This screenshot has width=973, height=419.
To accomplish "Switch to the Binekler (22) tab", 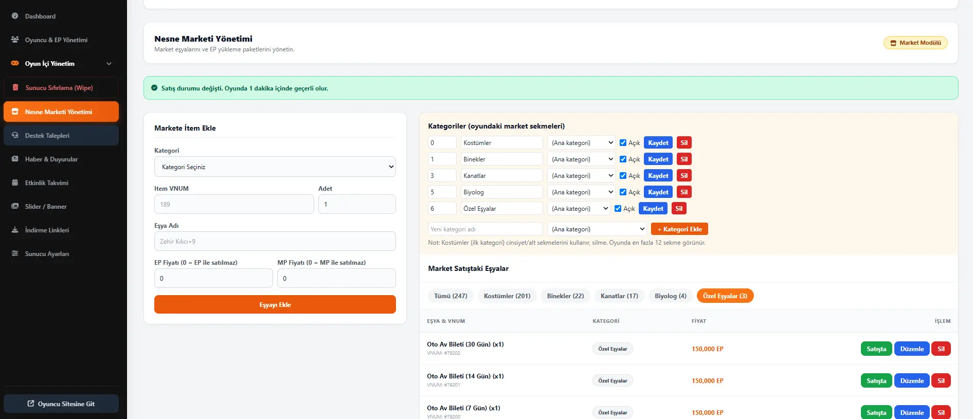I will coord(565,296).
